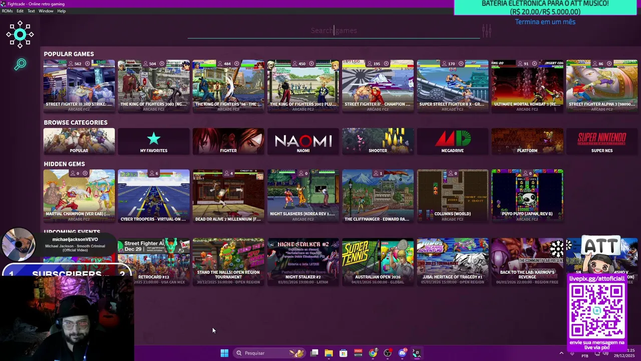Open Night Stalker #2 event

(x=303, y=262)
